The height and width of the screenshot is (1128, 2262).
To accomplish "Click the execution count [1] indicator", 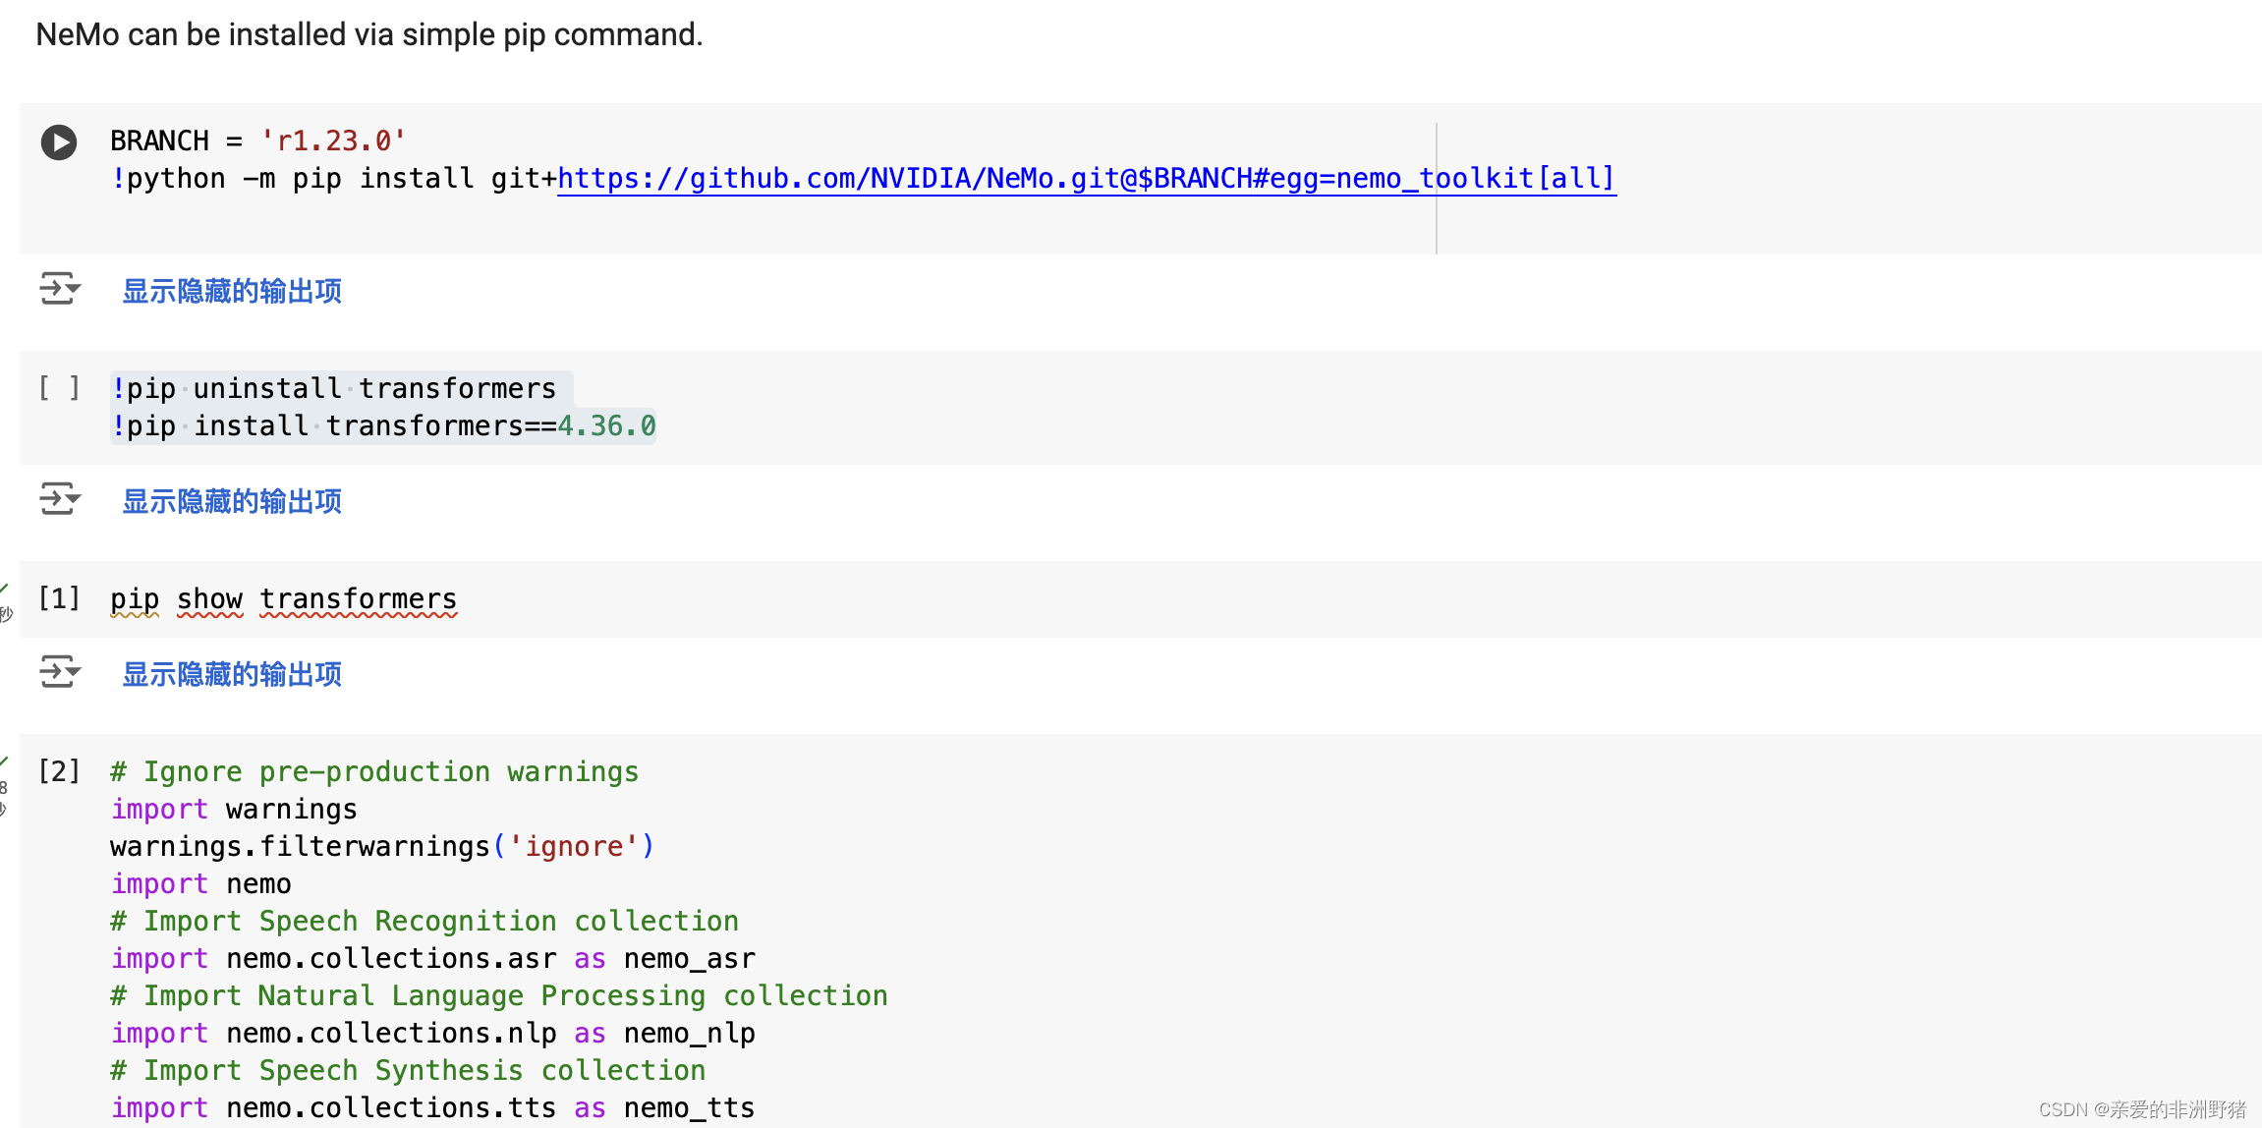I will coord(59,598).
